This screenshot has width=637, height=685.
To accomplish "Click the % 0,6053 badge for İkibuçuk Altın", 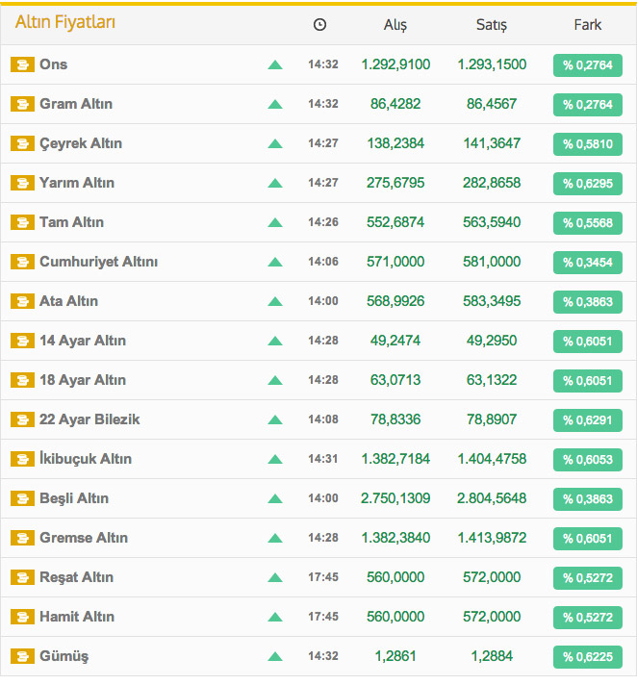I will 588,460.
